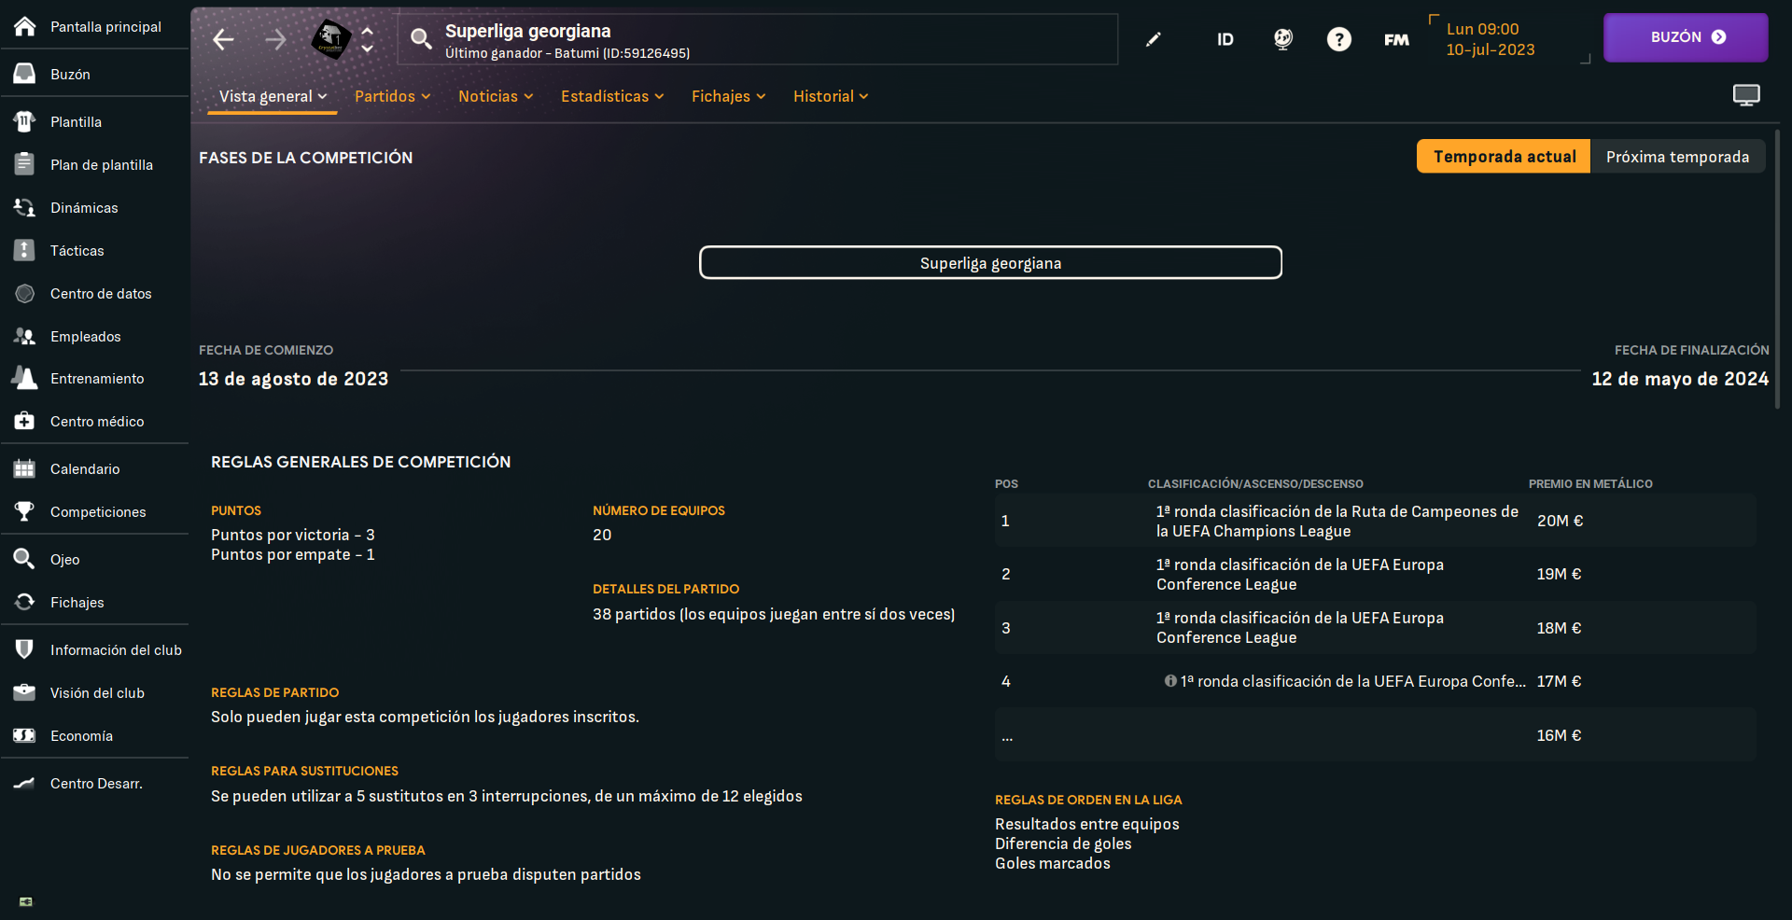1792x920 pixels.
Task: Click the POS column header
Action: point(1006,483)
